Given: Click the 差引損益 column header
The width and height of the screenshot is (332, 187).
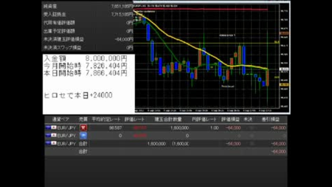Looking at the screenshot, I should pyautogui.click(x=270, y=119).
